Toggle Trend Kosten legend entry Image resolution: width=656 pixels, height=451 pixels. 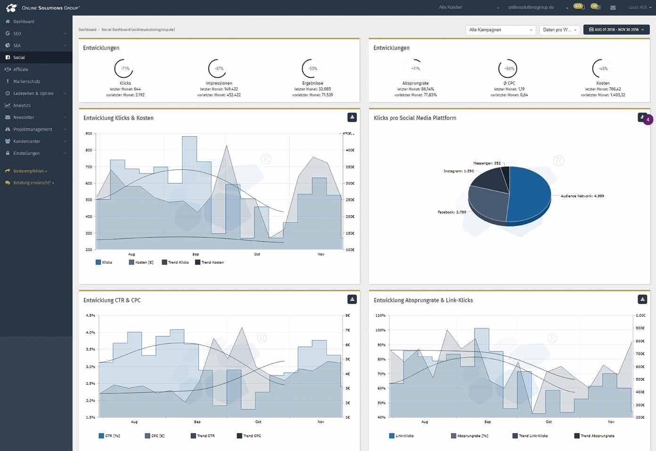coord(209,262)
